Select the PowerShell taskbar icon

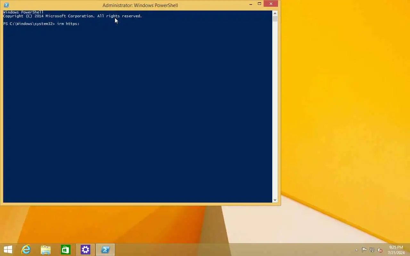[x=105, y=250]
